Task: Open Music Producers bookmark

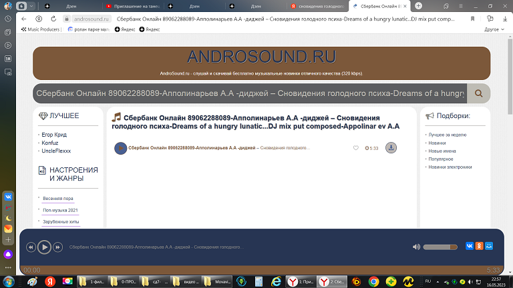Action: click(x=41, y=29)
